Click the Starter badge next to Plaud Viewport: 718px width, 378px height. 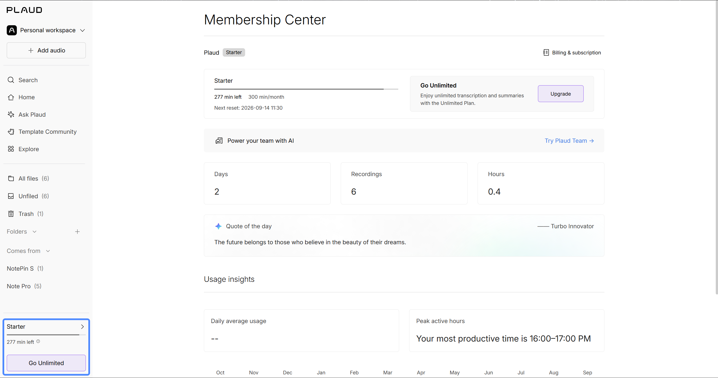click(x=234, y=52)
